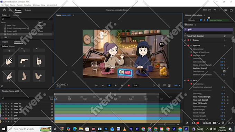The height and width of the screenshot is (132, 235).
Task: Switch to the Stream workspace tab
Action: (x=28, y=10)
